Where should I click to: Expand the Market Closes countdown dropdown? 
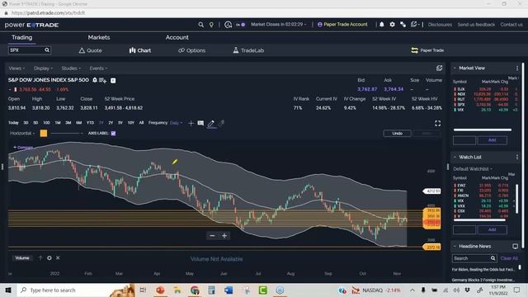click(279, 25)
